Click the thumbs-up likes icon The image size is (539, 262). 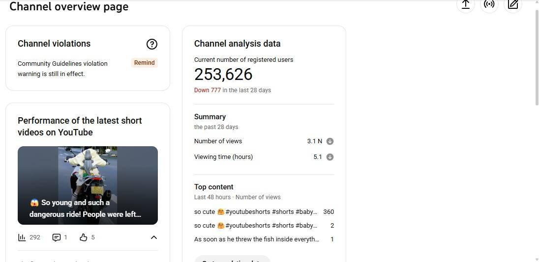pyautogui.click(x=84, y=237)
